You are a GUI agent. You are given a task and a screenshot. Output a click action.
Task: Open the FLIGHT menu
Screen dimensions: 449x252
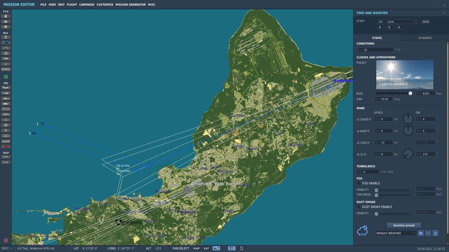click(x=72, y=4)
